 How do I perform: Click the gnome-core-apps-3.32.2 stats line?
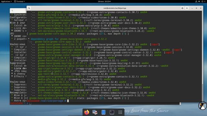78,98
